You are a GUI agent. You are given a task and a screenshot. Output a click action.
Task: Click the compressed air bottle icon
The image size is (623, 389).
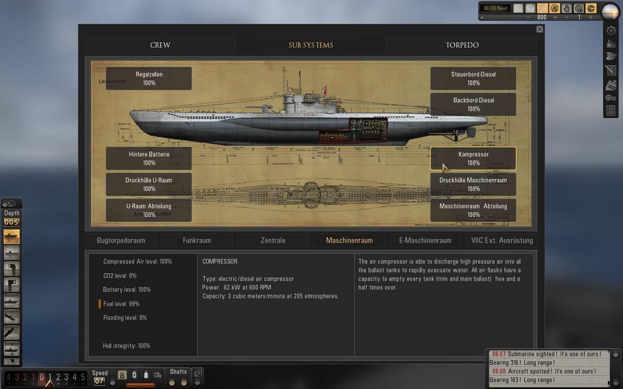pos(146,374)
